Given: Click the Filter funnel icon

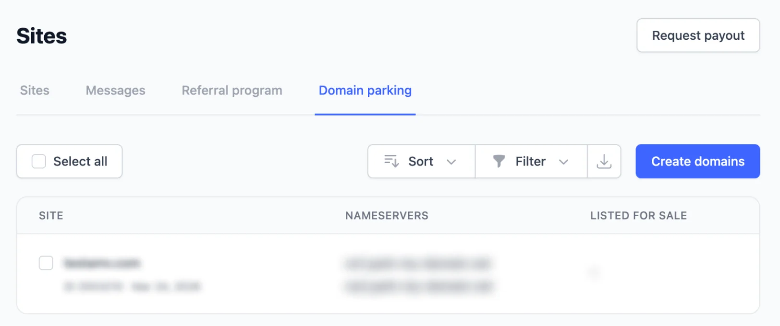Looking at the screenshot, I should (499, 161).
